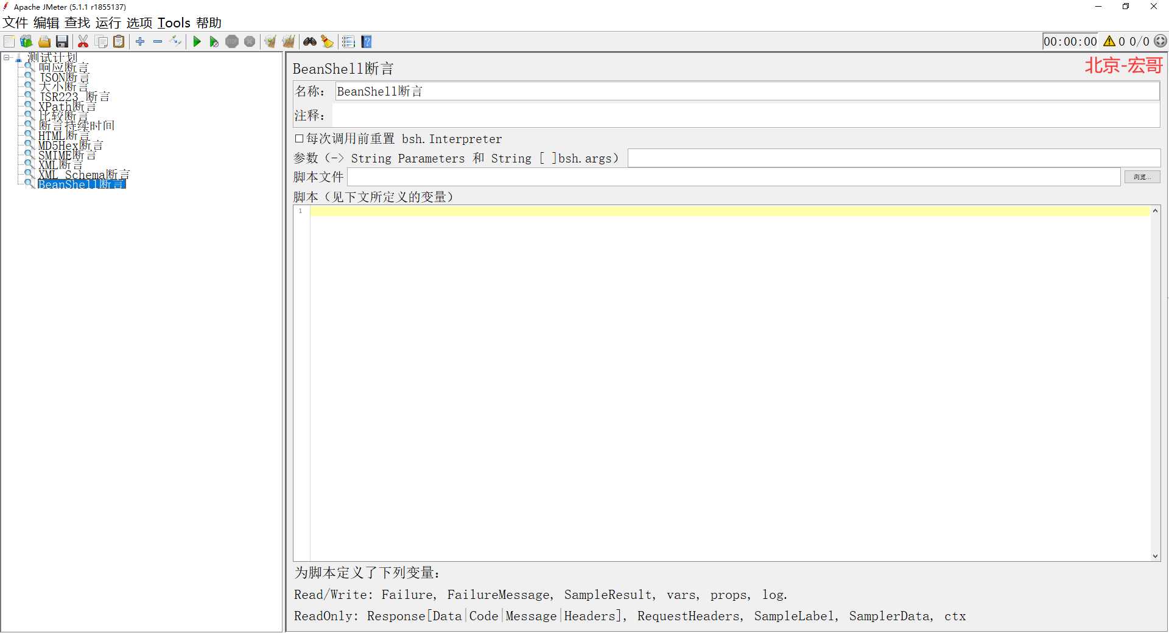
Task: Open the 选项 menu
Action: click(139, 23)
